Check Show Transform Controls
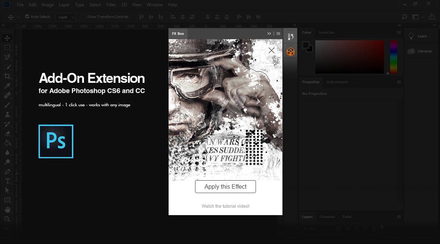Viewport: 440px width, 244px height. point(83,16)
